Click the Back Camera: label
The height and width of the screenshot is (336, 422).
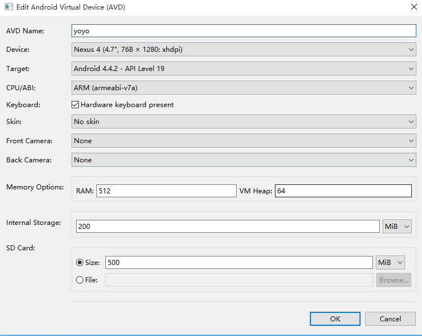point(29,160)
